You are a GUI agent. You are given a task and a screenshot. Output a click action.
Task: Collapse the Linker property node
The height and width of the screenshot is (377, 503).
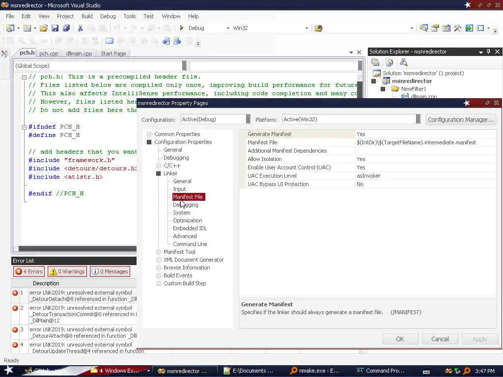159,173
